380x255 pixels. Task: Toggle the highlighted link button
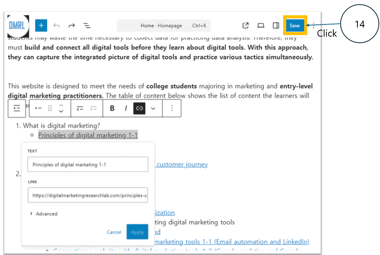[x=140, y=108]
